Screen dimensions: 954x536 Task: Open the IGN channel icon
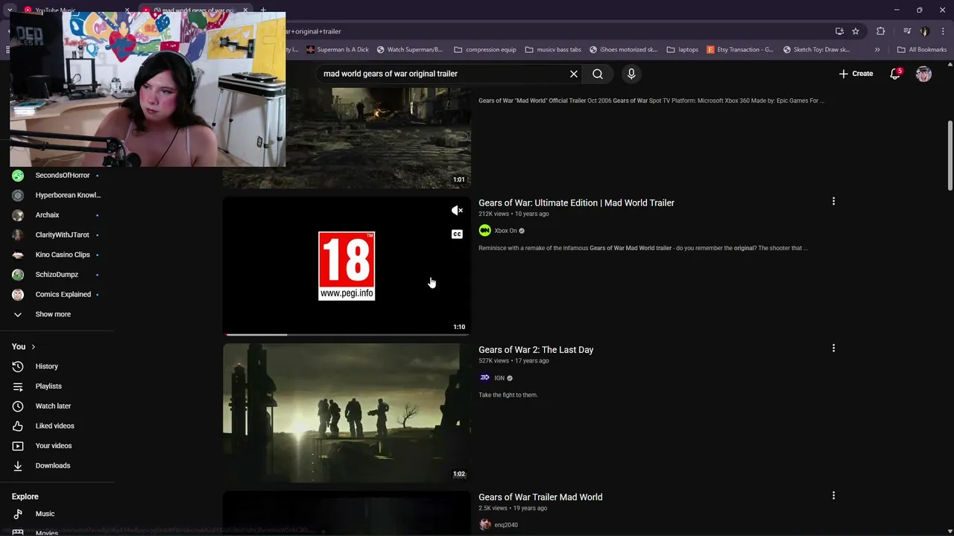485,377
